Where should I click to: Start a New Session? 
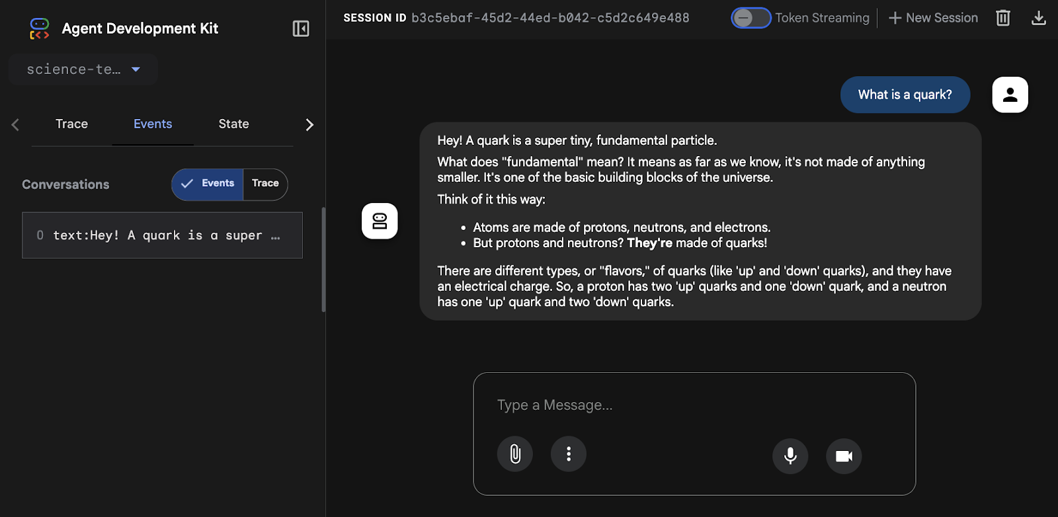pos(933,18)
